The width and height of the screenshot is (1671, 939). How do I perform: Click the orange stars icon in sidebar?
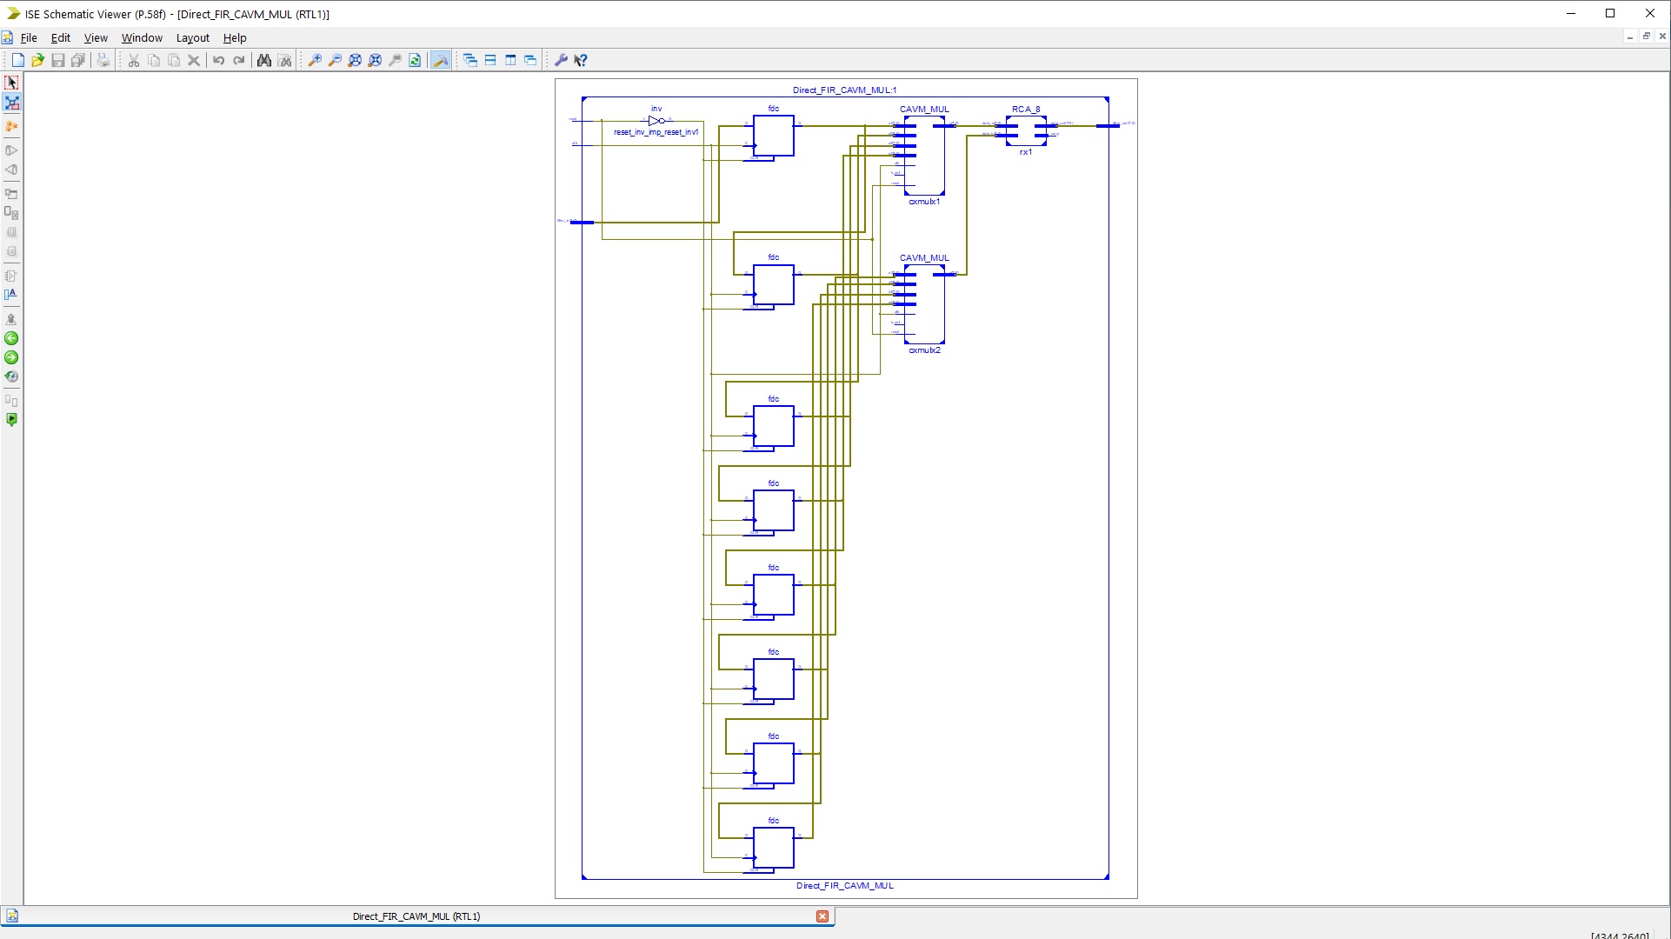pyautogui.click(x=11, y=127)
